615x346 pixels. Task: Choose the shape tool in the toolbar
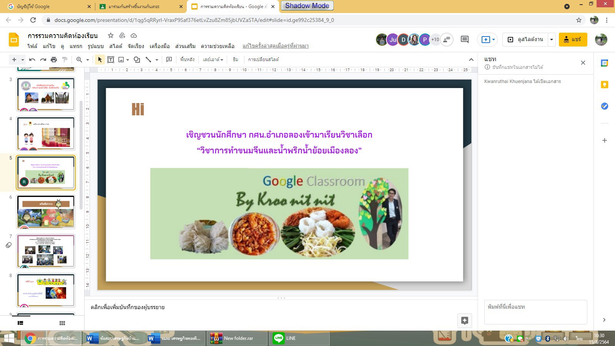click(137, 60)
